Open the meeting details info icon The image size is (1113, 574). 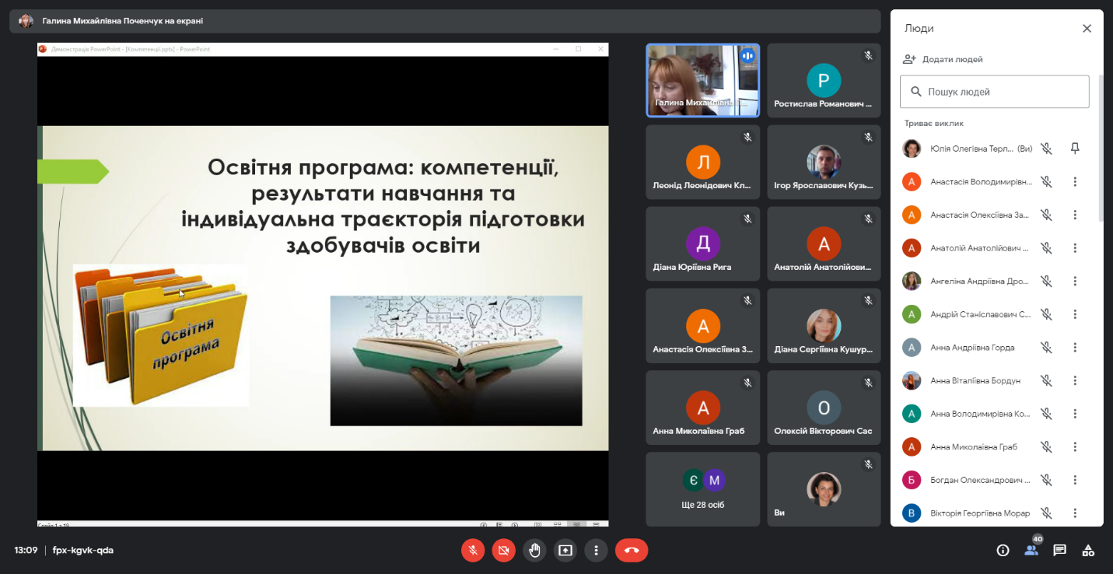pos(1003,551)
